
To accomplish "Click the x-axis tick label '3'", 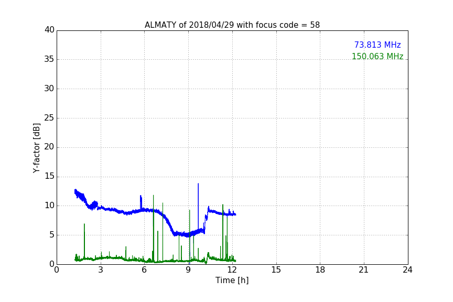I will [101, 270].
